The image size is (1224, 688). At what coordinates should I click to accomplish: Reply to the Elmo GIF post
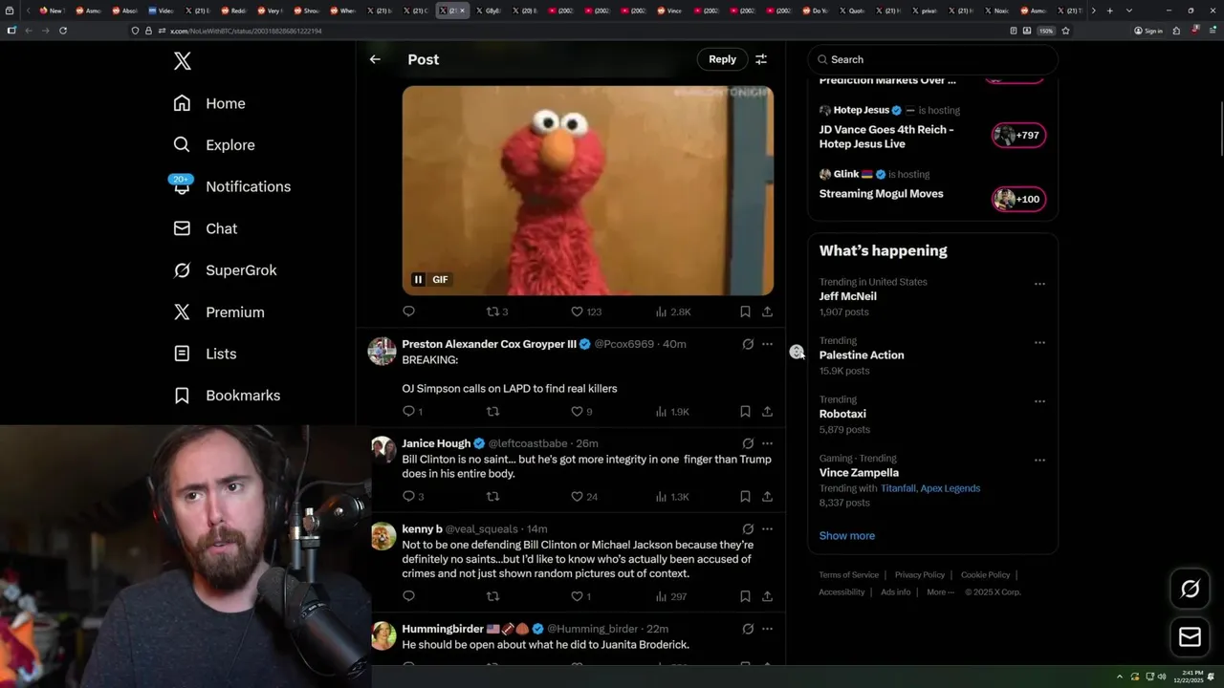(408, 312)
